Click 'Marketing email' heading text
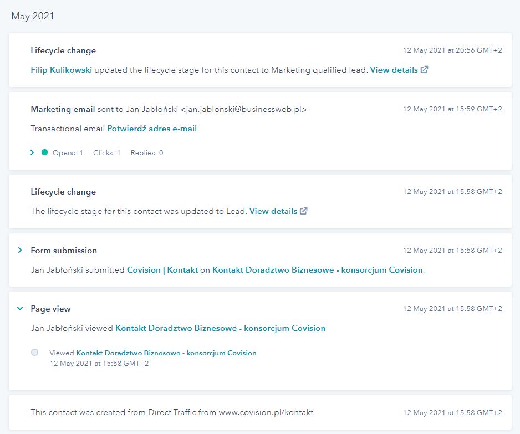Image resolution: width=520 pixels, height=434 pixels. 63,109
